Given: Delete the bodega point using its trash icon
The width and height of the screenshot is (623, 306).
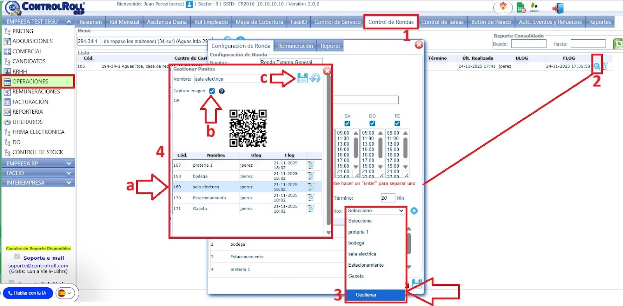Looking at the screenshot, I should 311,176.
